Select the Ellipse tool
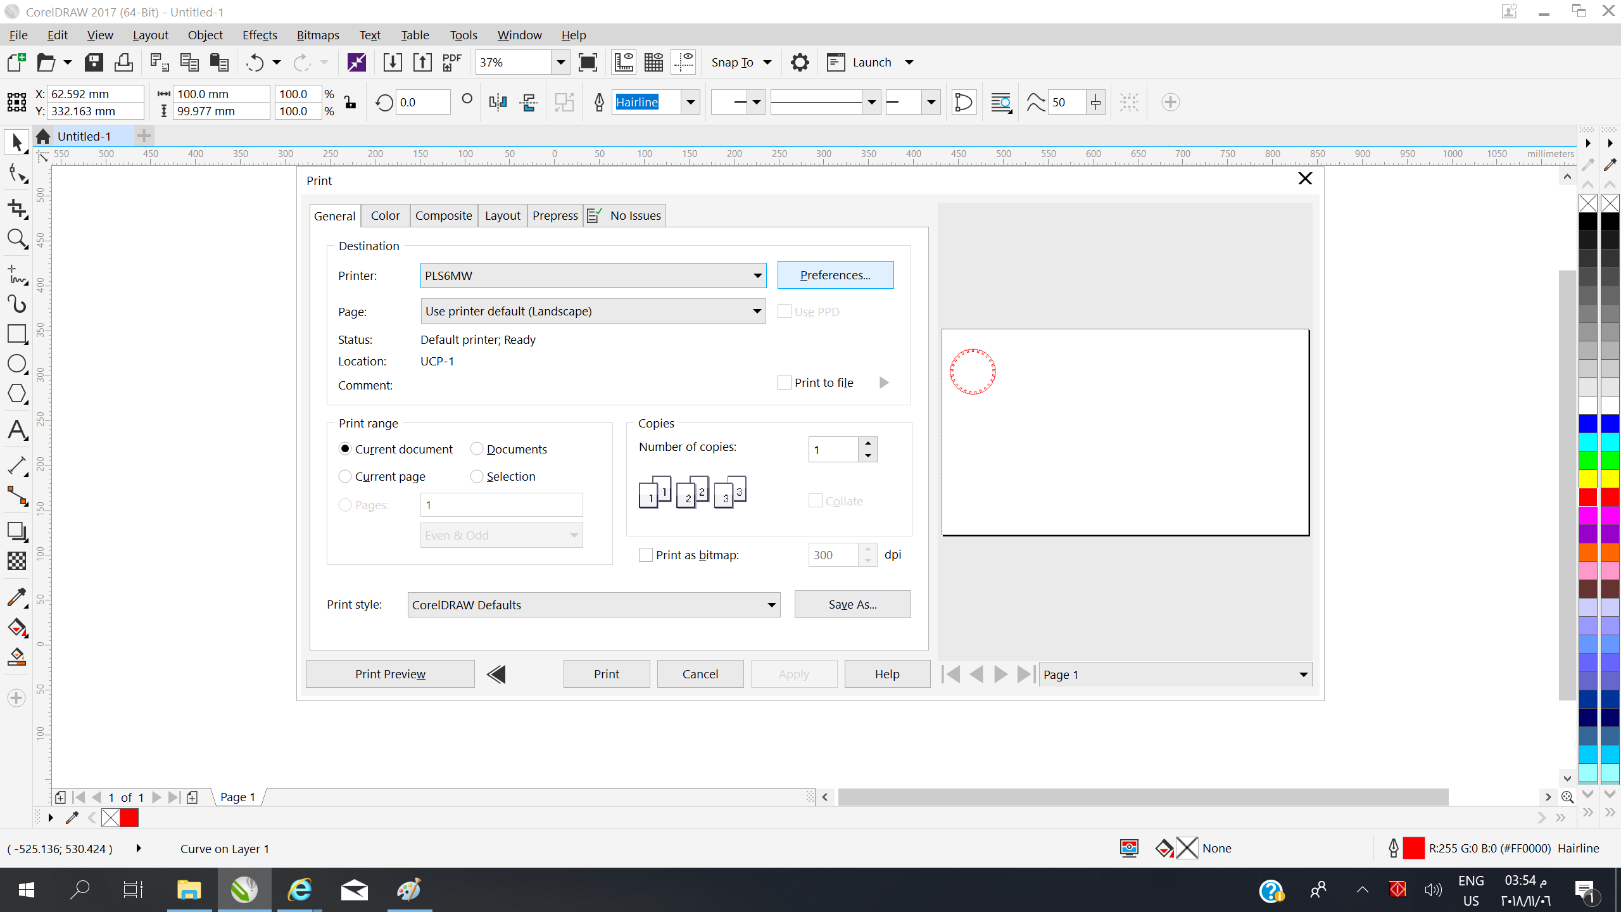This screenshot has height=912, width=1621. (17, 364)
